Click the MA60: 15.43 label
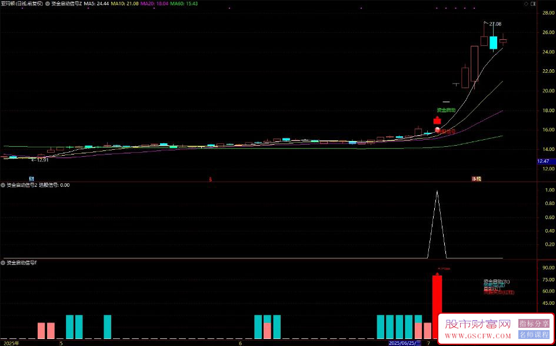The height and width of the screenshot is (346, 556). [184, 4]
